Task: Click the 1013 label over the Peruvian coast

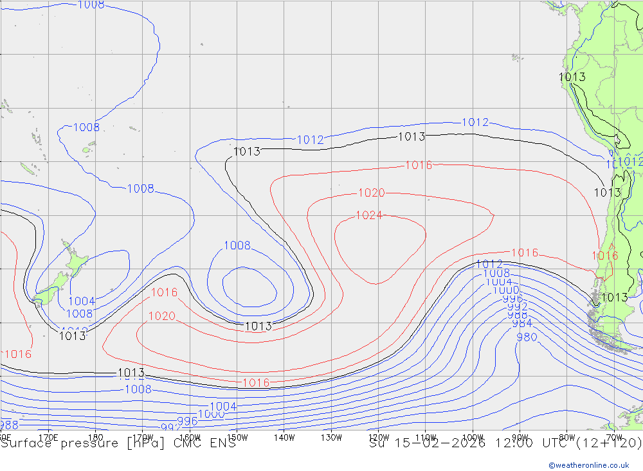Action: (x=572, y=76)
